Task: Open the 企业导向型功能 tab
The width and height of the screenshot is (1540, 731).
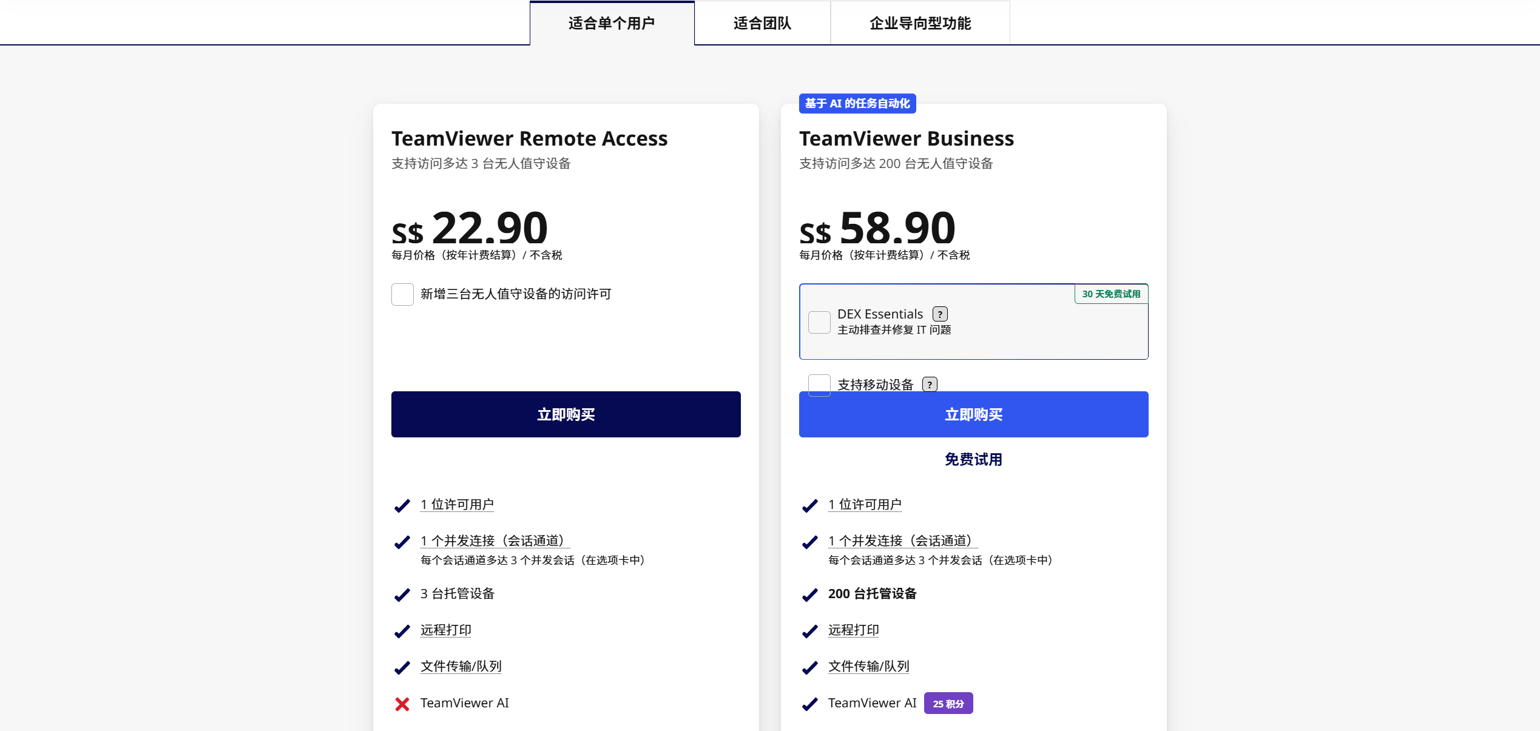Action: click(x=920, y=23)
